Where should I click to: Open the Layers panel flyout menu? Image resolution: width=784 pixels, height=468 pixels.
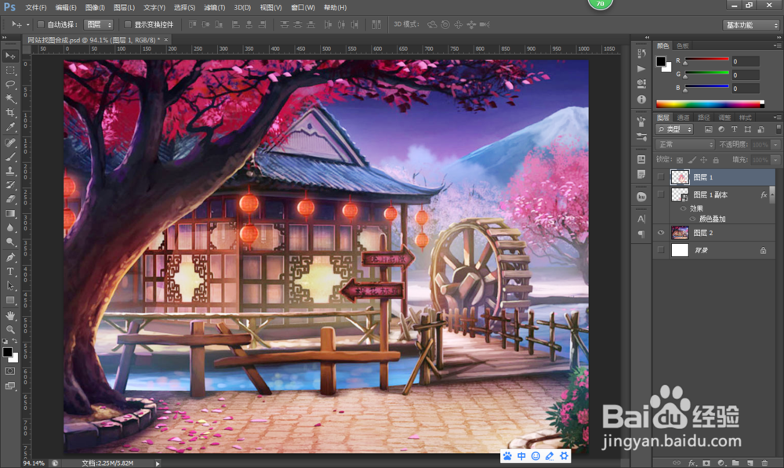[777, 118]
